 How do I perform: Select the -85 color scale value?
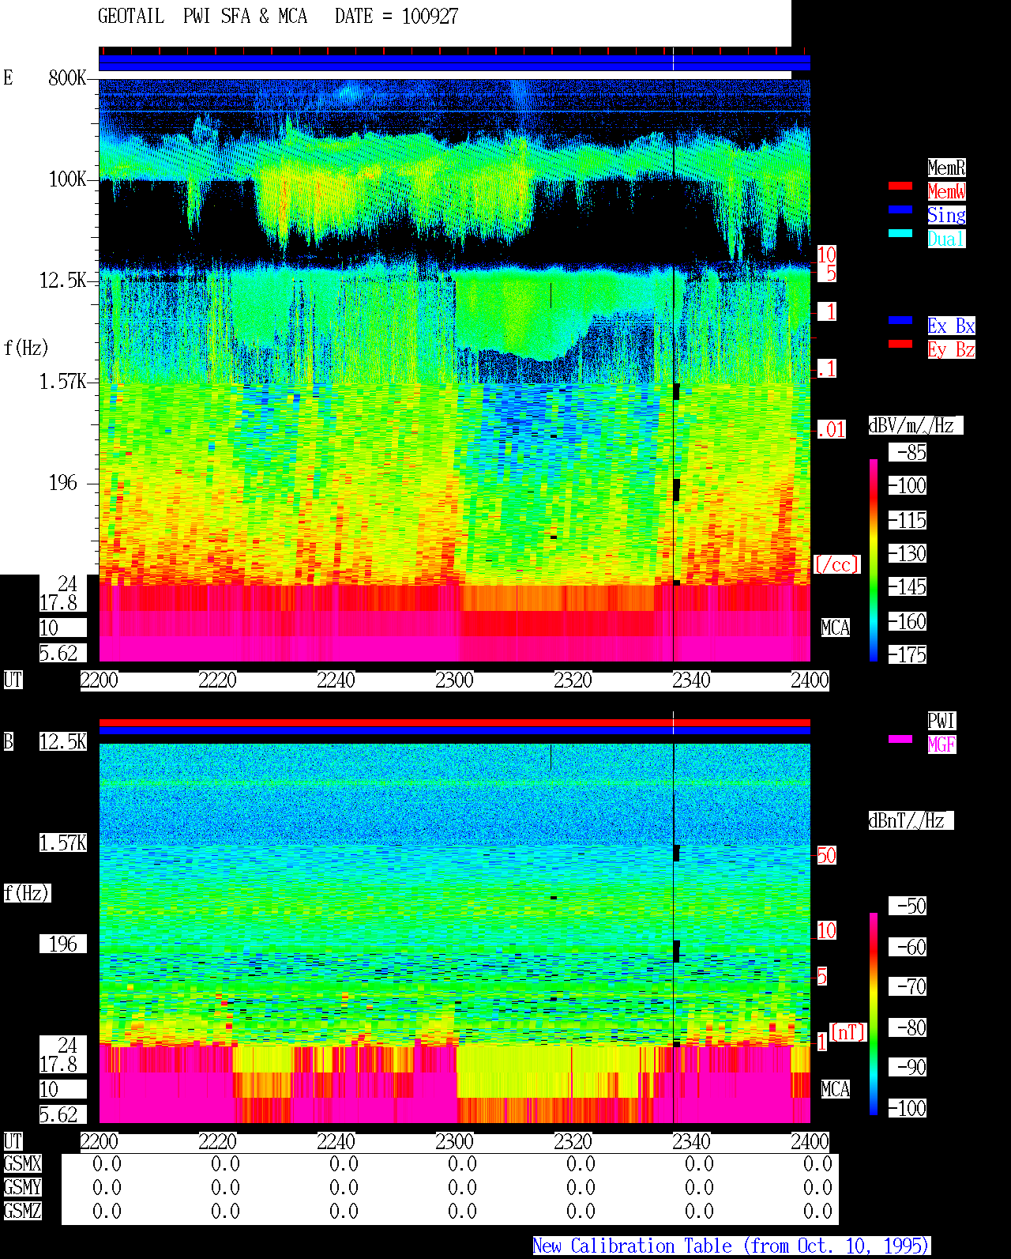click(908, 452)
